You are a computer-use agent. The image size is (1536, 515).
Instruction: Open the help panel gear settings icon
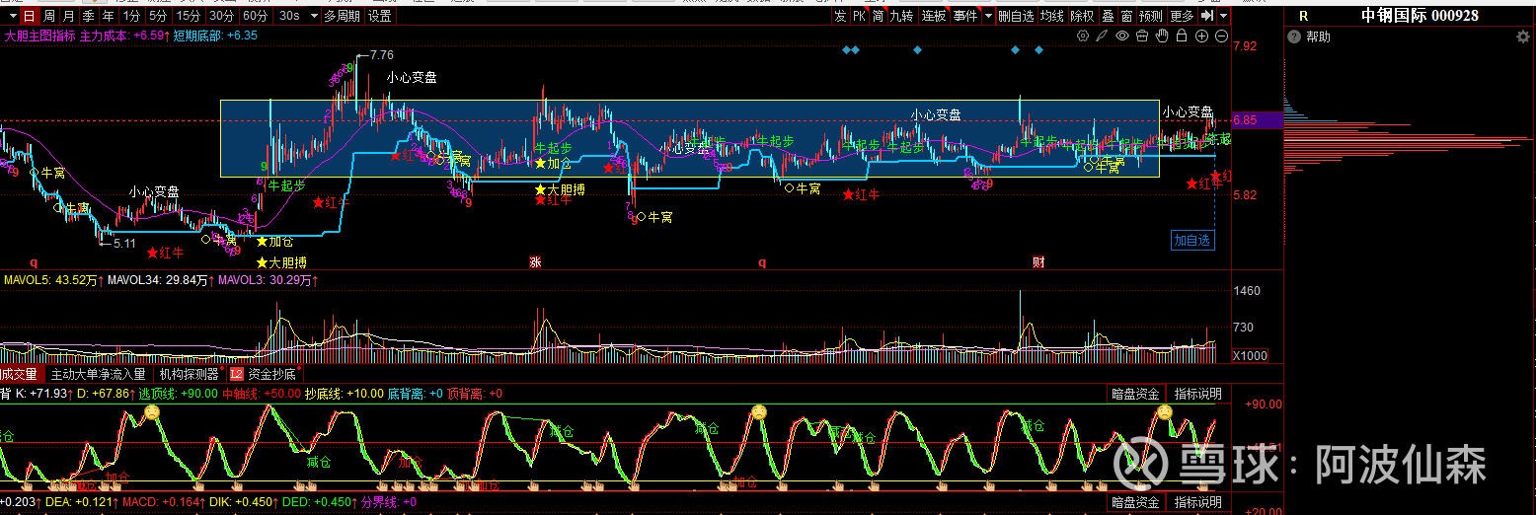pos(1522,37)
